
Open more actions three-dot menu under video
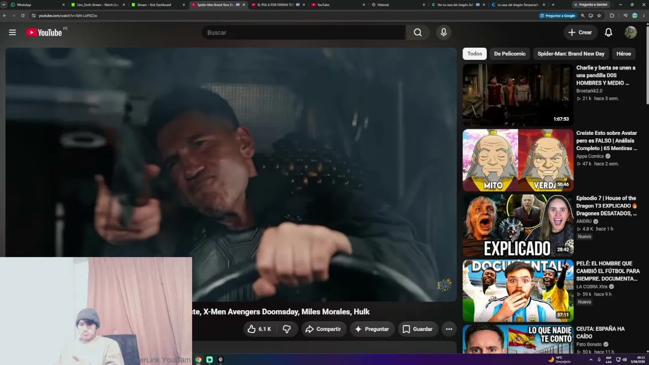[x=449, y=329]
